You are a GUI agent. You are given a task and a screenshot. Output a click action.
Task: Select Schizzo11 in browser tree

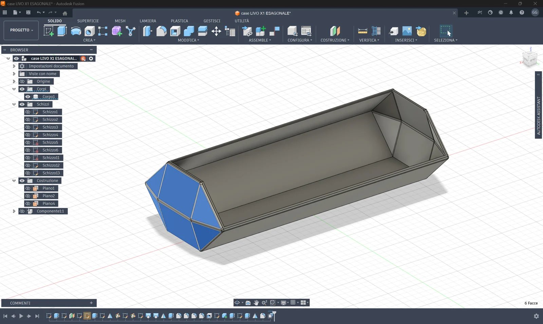(x=51, y=158)
